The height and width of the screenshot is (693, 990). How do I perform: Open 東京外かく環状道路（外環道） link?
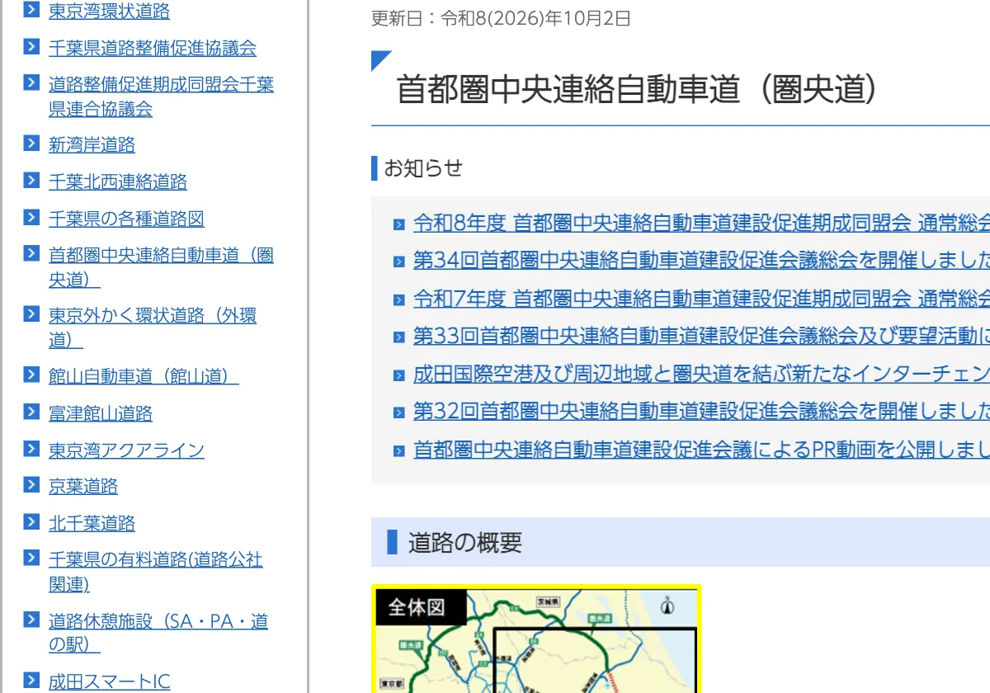[153, 328]
